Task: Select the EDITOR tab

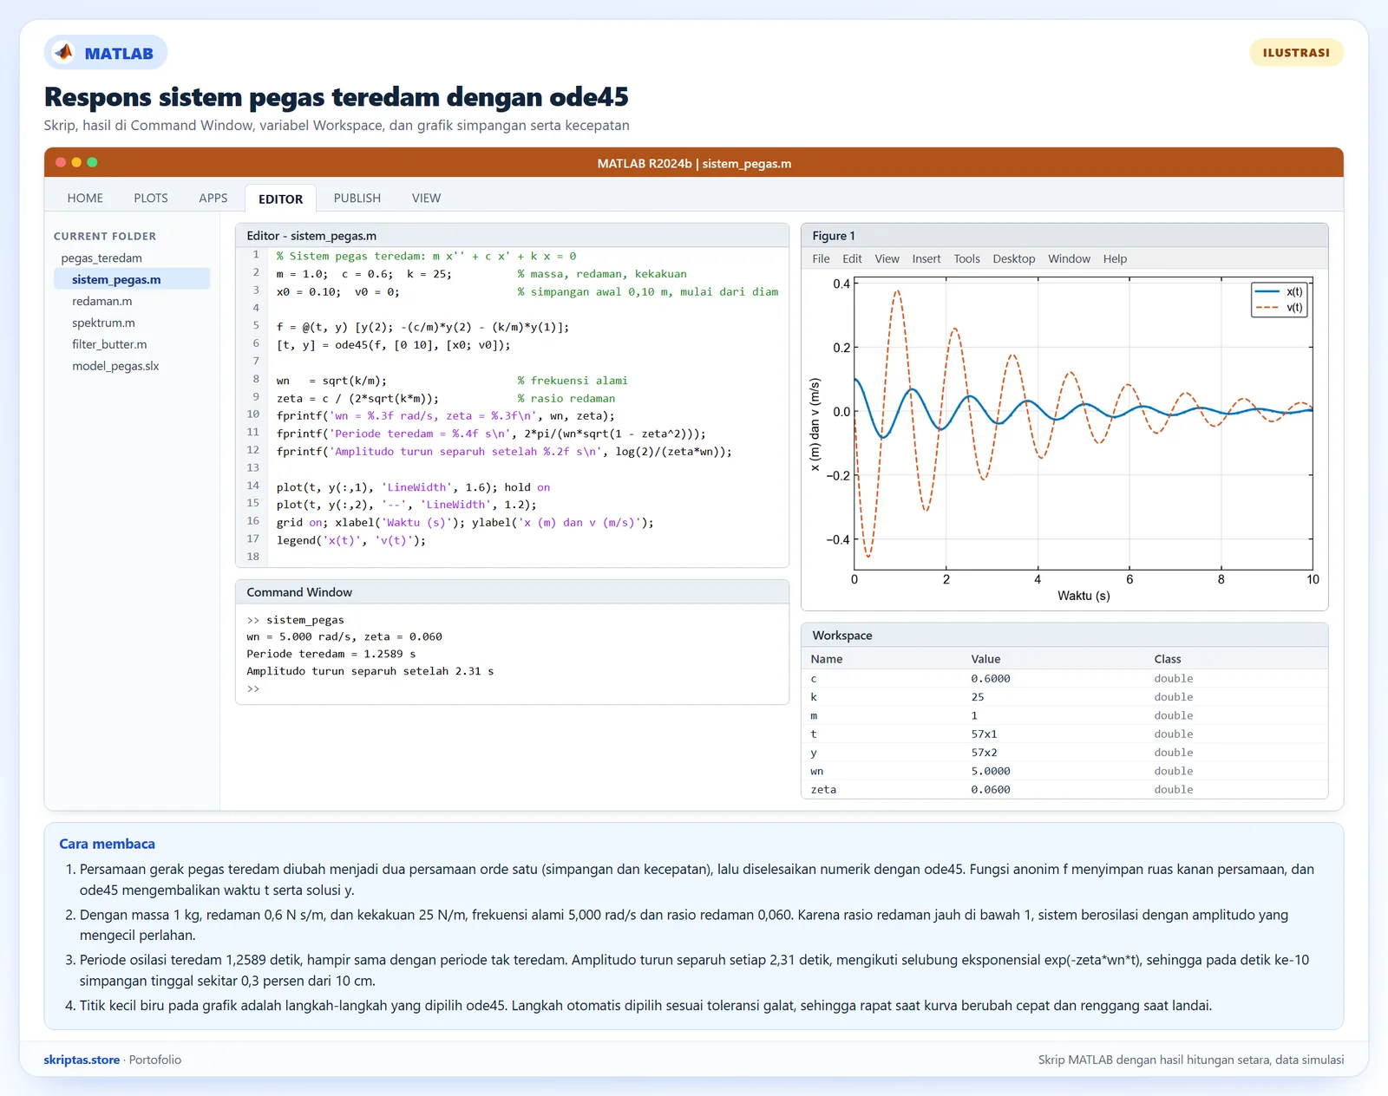Action: pos(281,199)
